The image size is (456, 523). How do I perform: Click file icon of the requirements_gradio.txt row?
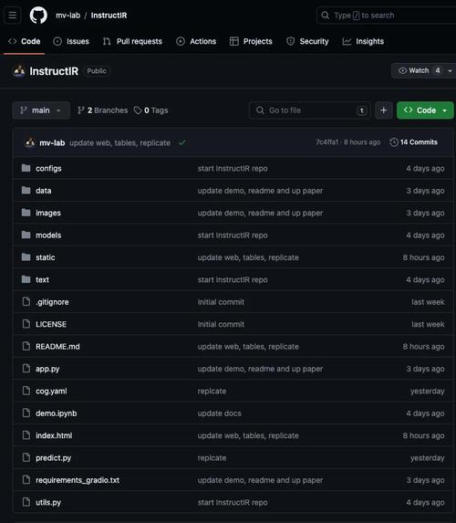tap(26, 479)
